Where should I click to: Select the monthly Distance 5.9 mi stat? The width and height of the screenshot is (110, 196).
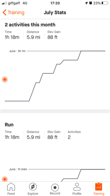pyautogui.click(x=33, y=35)
